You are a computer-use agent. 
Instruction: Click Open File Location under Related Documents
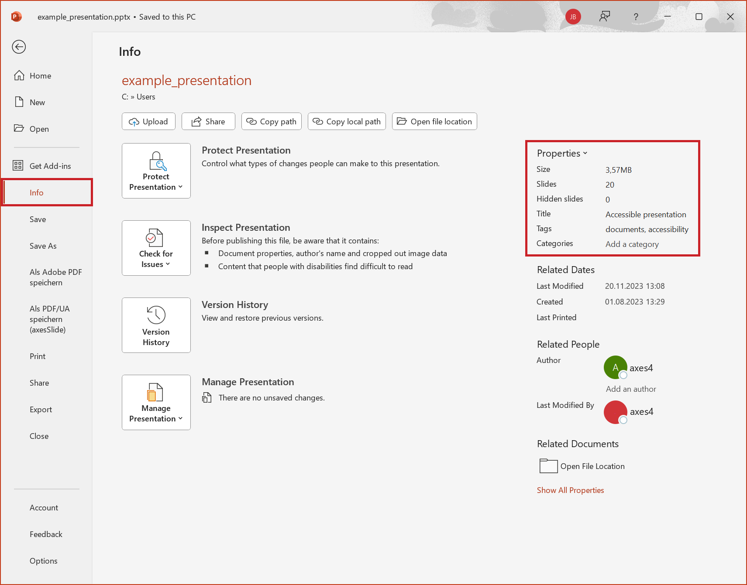point(592,466)
